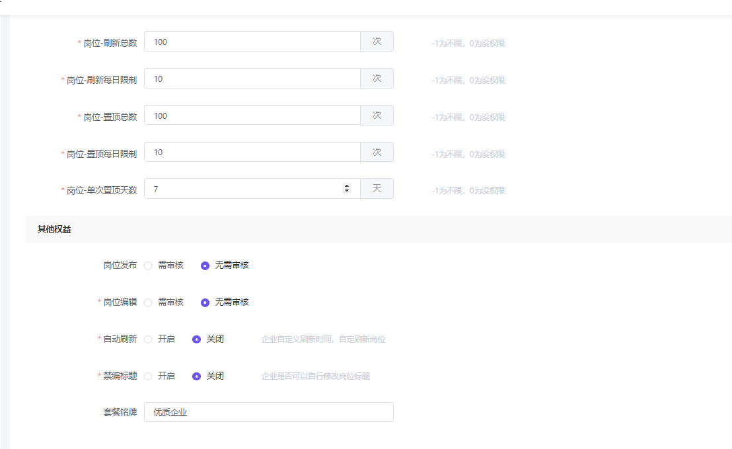Click the 套餐铭牌 input containing 优质企业
This screenshot has height=449, width=732.
(268, 412)
